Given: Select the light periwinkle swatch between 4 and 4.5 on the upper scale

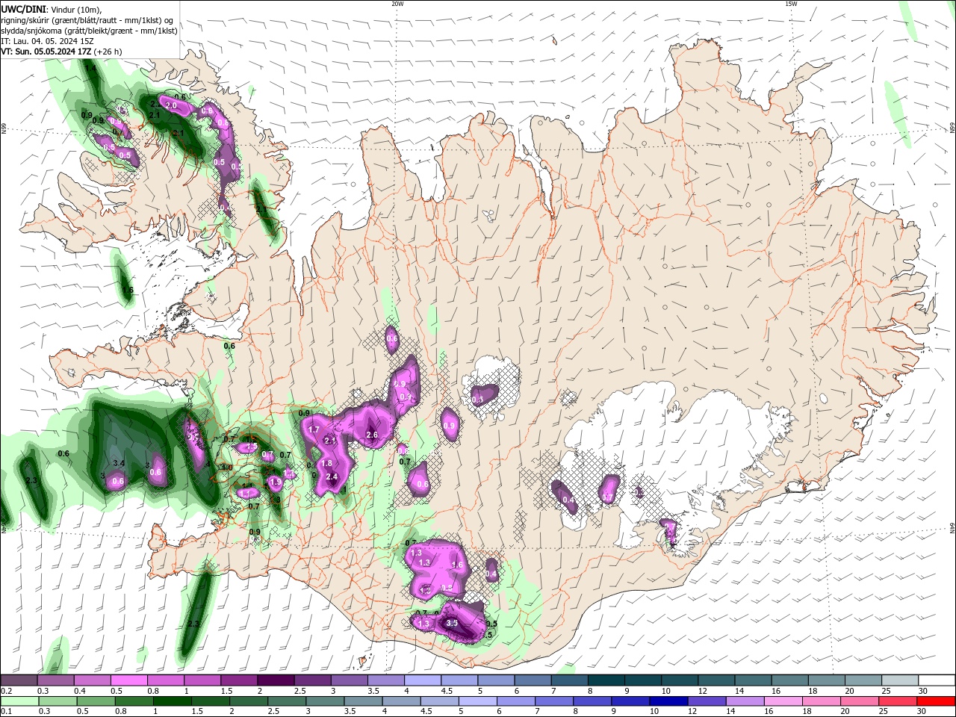Looking at the screenshot, I should tap(422, 680).
